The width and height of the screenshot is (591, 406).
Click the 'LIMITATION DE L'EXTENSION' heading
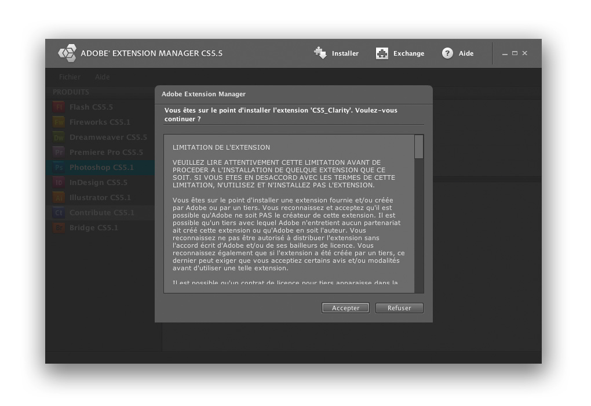coord(221,147)
